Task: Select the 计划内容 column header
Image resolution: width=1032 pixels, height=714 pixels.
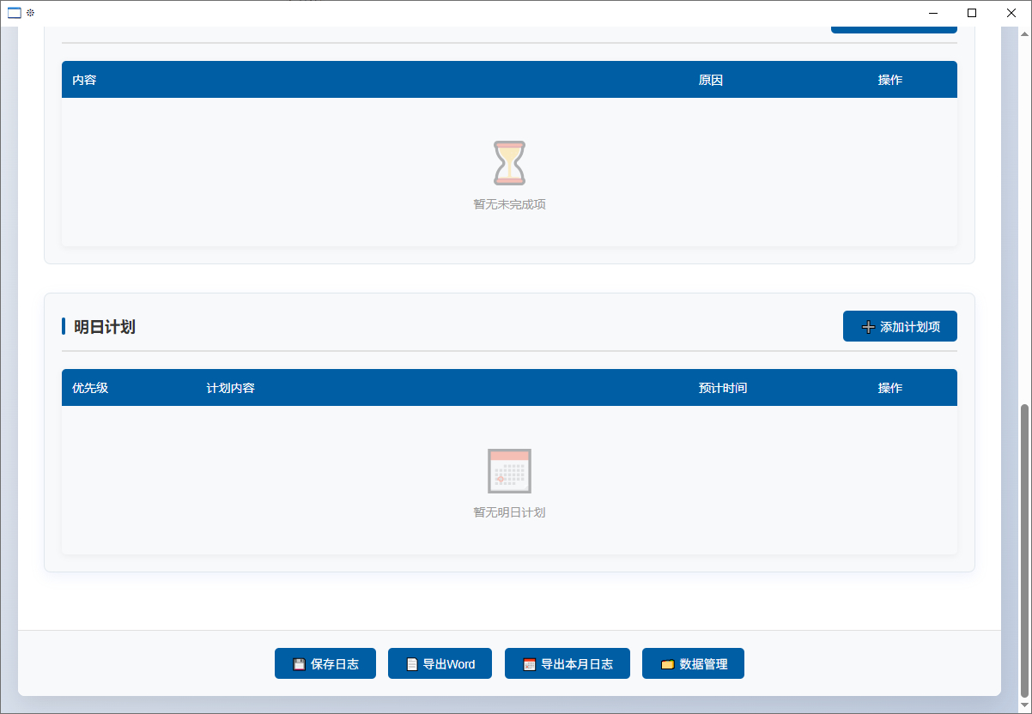Action: coord(230,388)
